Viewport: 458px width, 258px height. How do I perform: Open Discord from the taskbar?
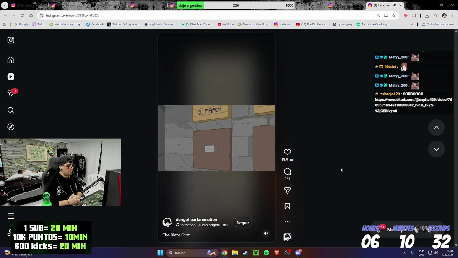298,253
